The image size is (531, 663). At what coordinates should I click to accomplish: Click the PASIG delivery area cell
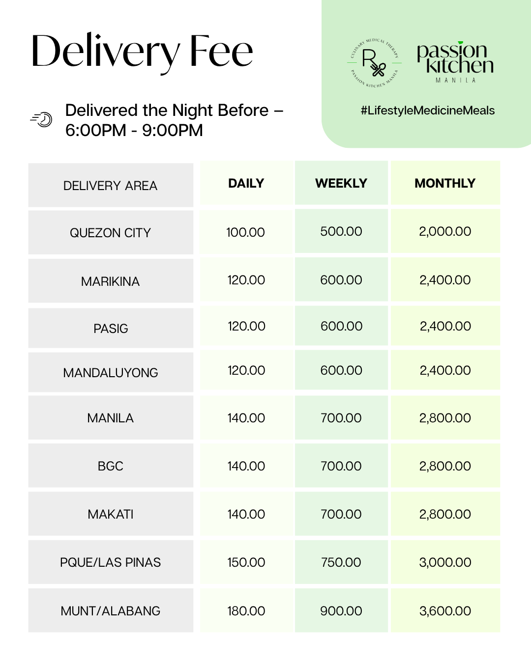(x=111, y=329)
